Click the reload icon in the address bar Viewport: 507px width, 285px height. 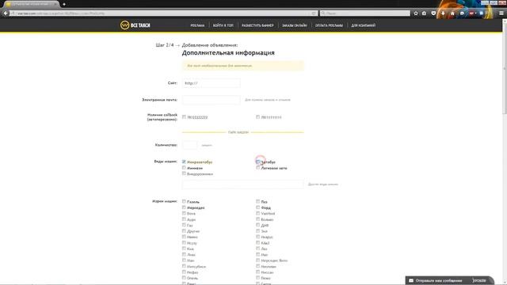click(314, 13)
